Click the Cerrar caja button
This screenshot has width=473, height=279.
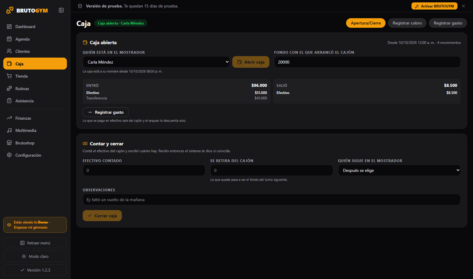(102, 216)
